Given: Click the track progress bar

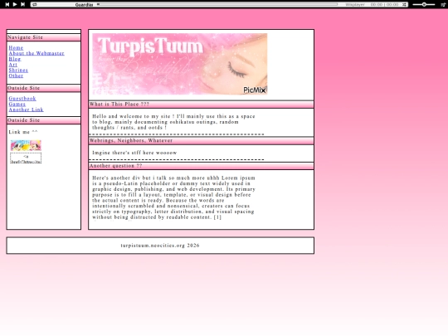Looking at the screenshot, I should point(217,4).
